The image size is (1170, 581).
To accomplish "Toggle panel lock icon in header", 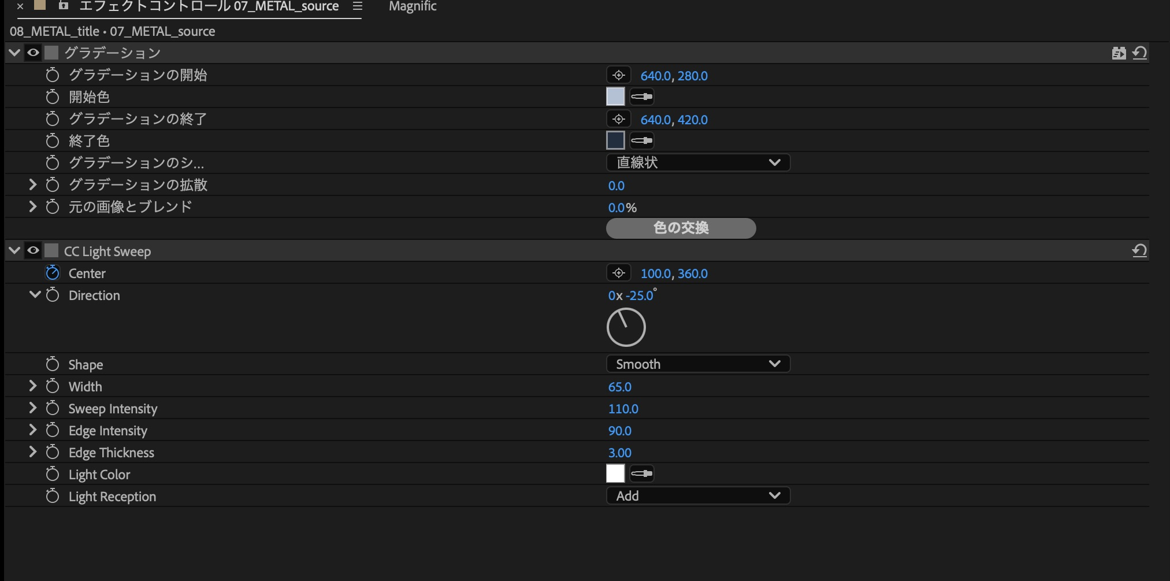I will pos(64,6).
